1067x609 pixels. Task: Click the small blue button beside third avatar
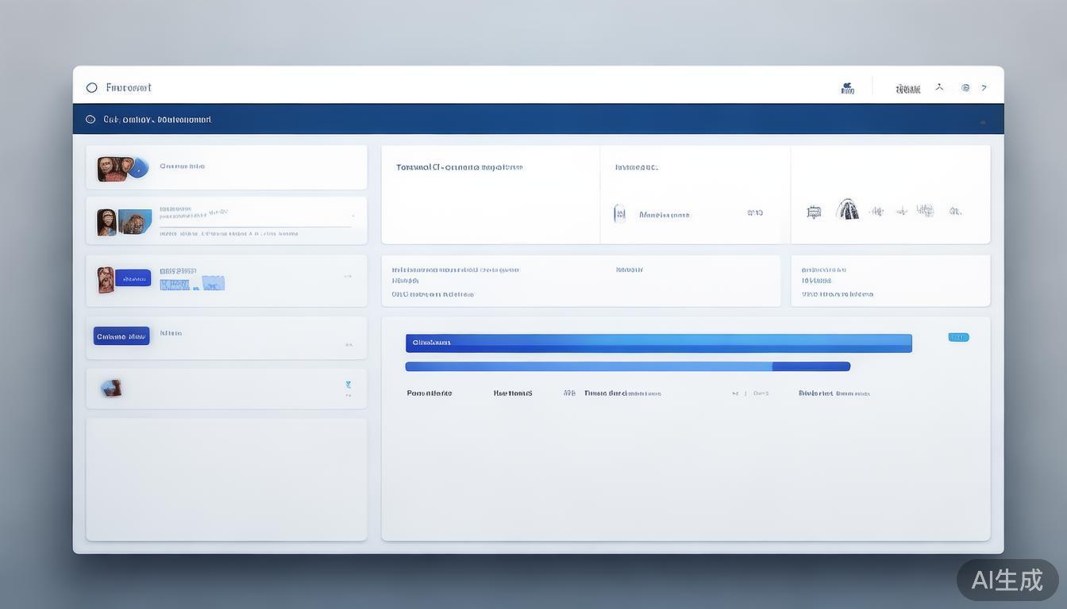click(133, 278)
